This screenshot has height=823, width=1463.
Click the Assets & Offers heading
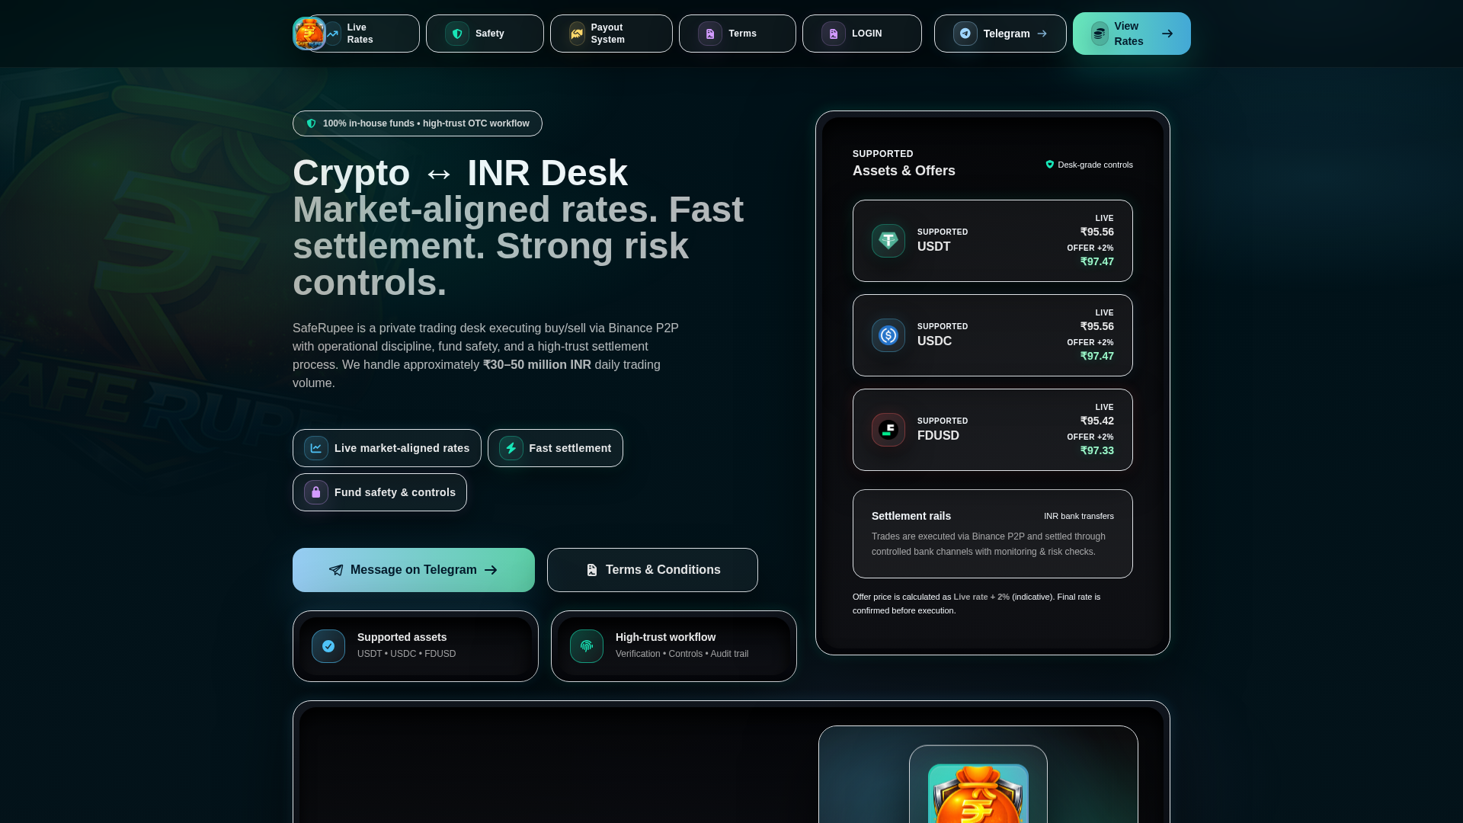[904, 171]
